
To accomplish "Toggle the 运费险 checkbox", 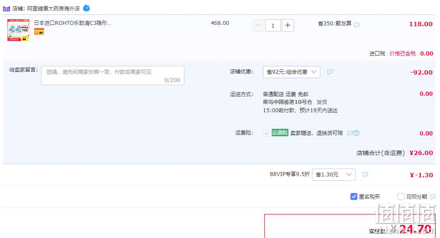I will [266, 133].
